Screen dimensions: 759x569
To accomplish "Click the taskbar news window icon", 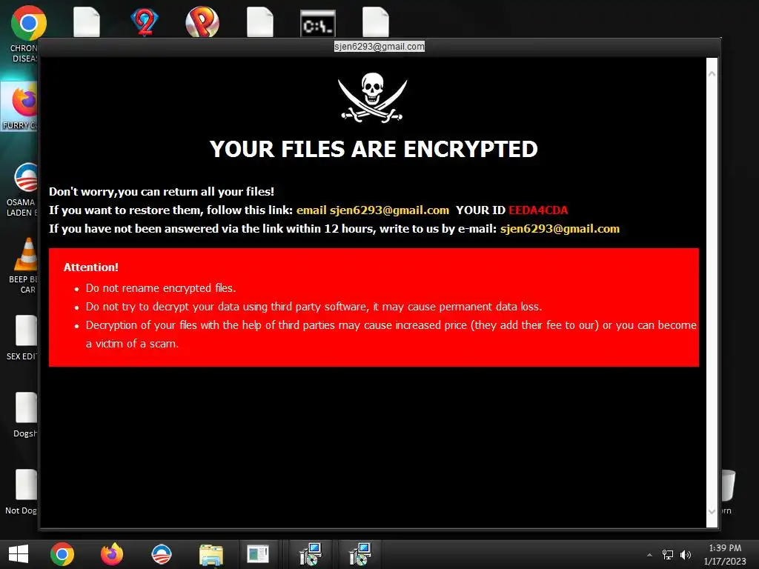I will pos(258,554).
